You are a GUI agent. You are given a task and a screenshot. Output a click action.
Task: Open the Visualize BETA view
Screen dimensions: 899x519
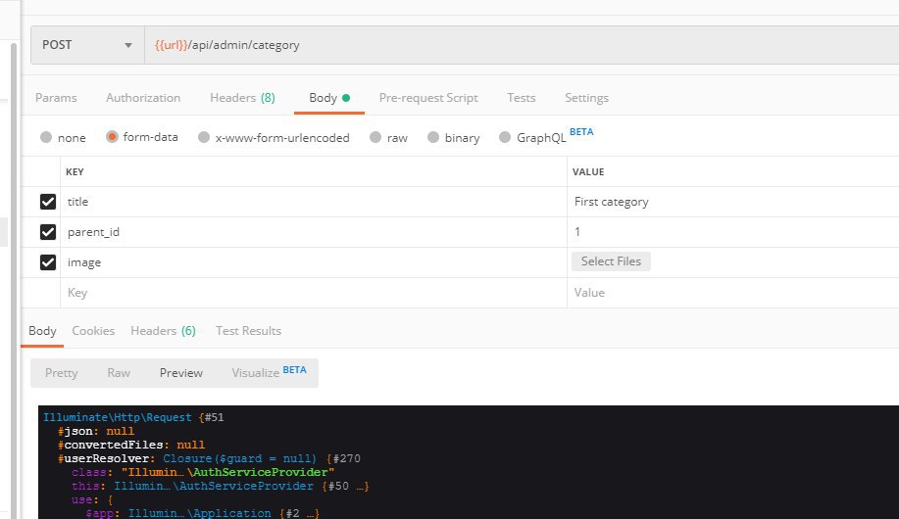coord(269,372)
